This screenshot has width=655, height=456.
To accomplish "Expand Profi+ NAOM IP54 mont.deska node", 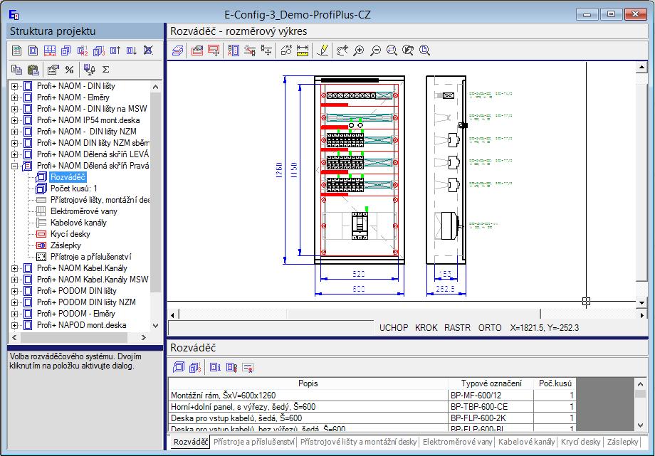I will (15, 120).
